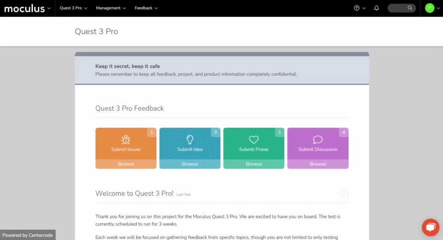
Task: Open the notifications bell
Action: pos(376,8)
